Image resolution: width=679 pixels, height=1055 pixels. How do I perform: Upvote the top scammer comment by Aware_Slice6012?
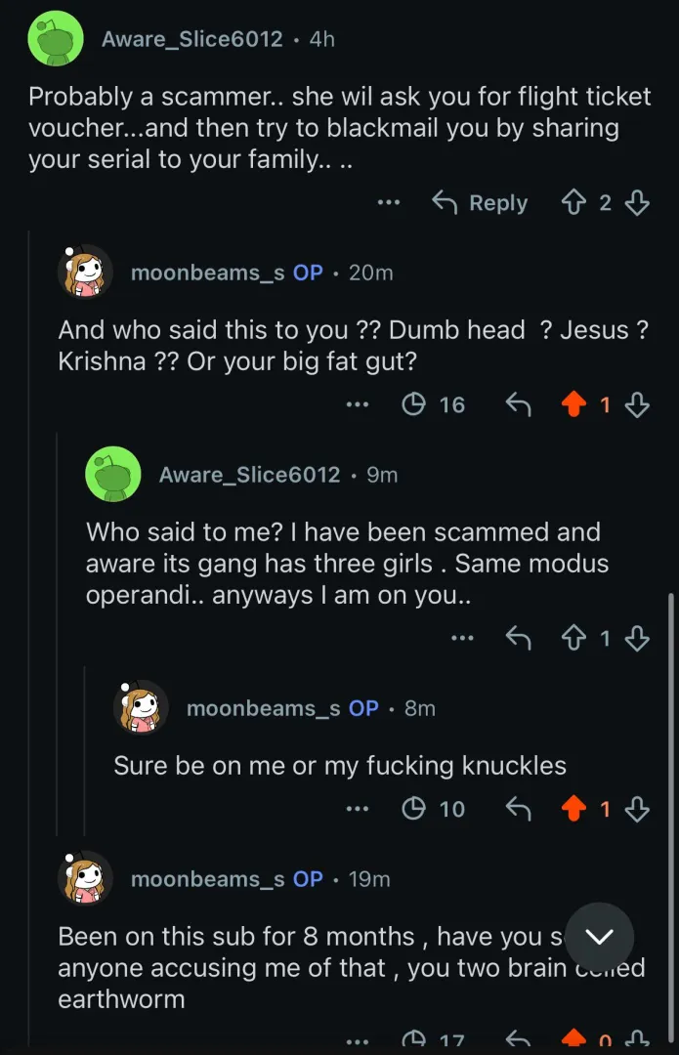pos(573,203)
